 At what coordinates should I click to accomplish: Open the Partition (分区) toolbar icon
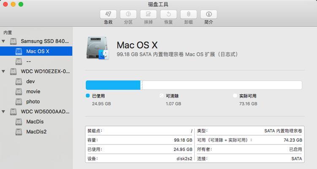(128, 14)
